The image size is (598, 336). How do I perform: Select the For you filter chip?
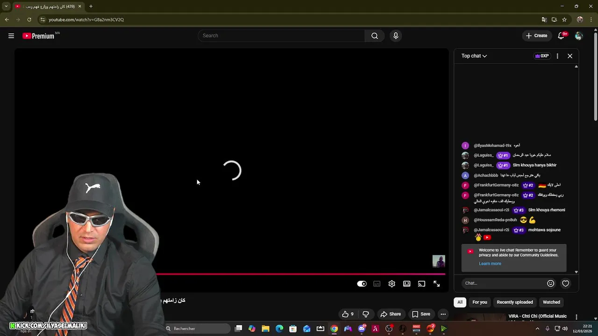pyautogui.click(x=480, y=302)
